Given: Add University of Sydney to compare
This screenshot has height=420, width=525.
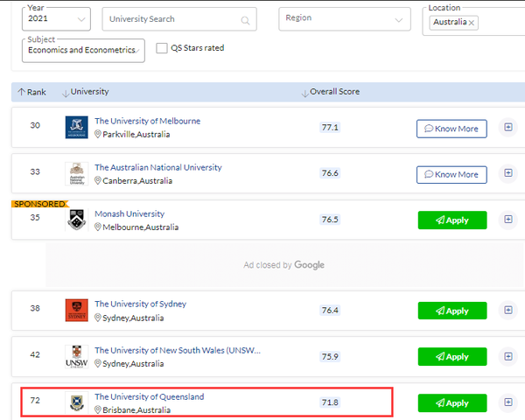Looking at the screenshot, I should (508, 310).
